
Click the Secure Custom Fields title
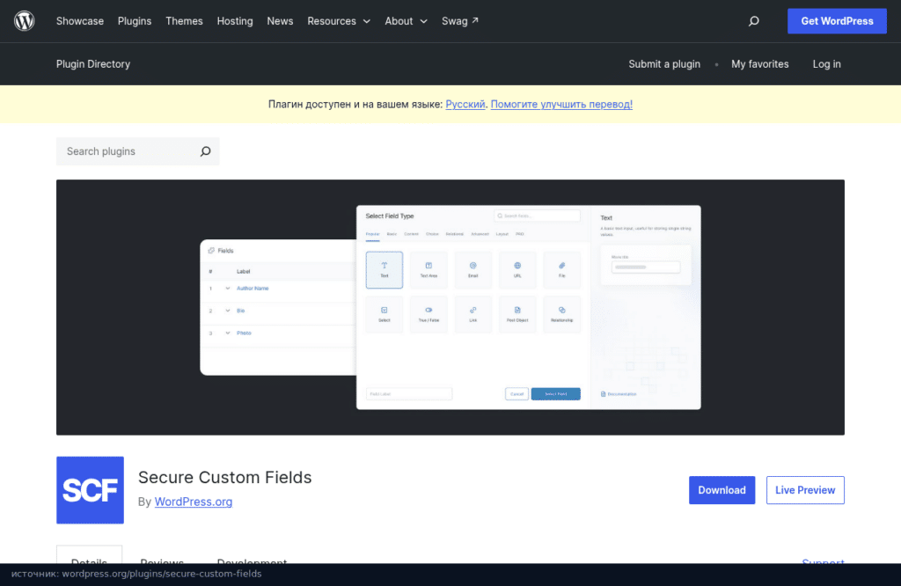pyautogui.click(x=224, y=478)
